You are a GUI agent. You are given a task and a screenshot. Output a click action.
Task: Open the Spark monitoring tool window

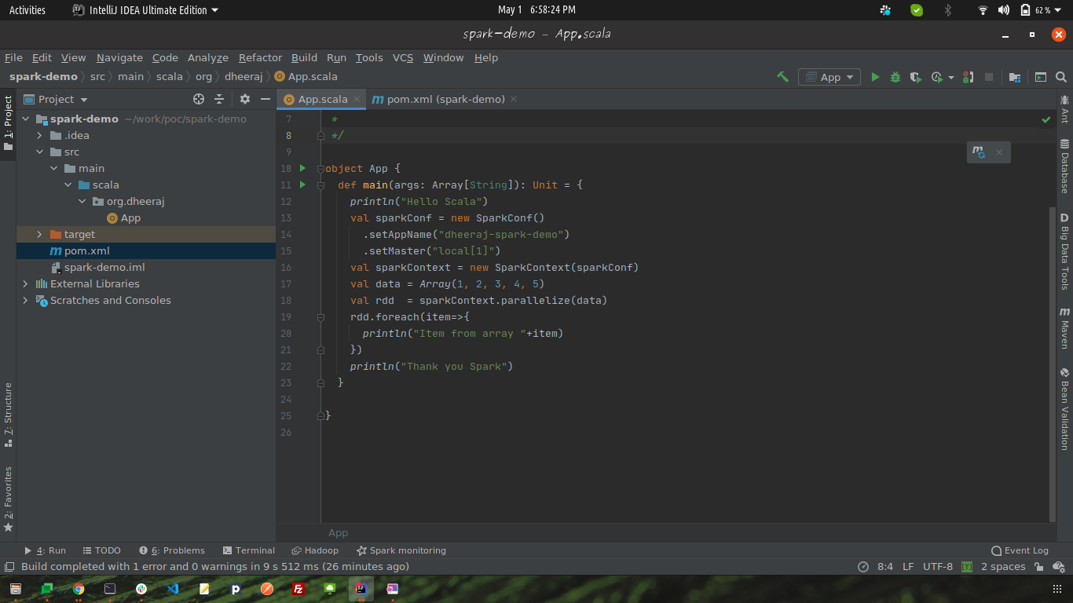point(401,550)
